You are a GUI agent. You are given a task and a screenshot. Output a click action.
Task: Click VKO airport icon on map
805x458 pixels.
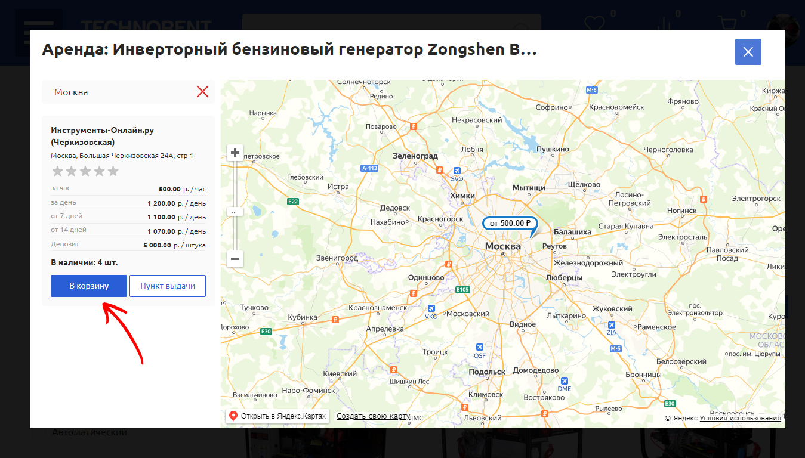point(431,309)
